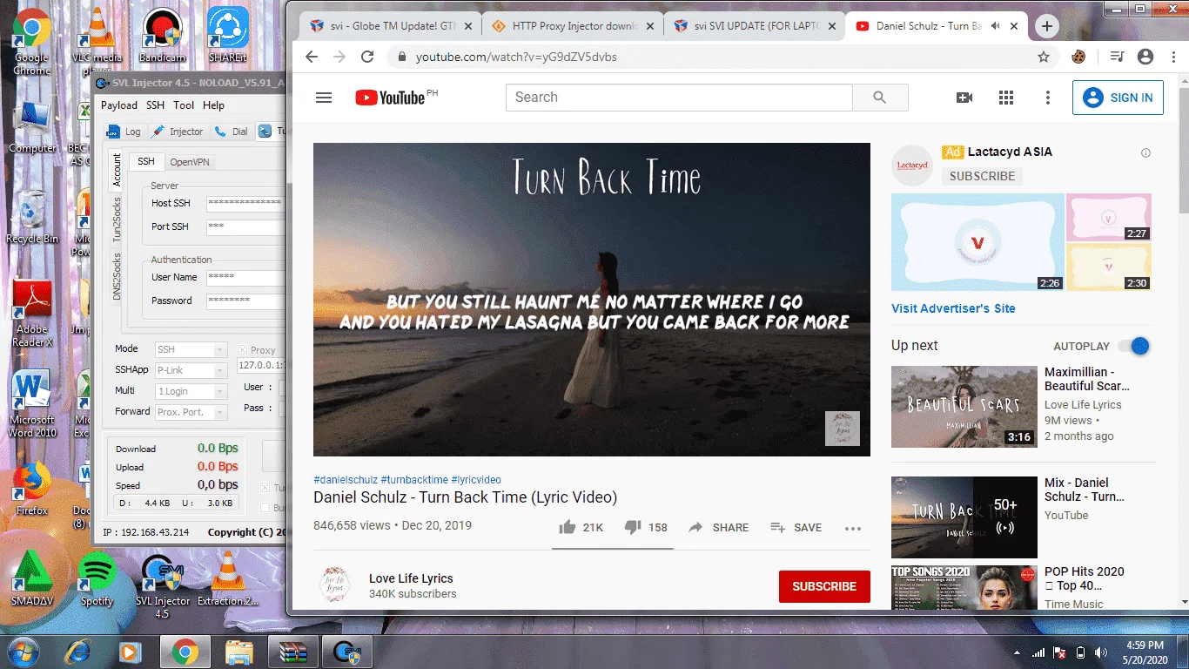Reload the YouTube page
Image resolution: width=1189 pixels, height=669 pixels.
pyautogui.click(x=367, y=57)
